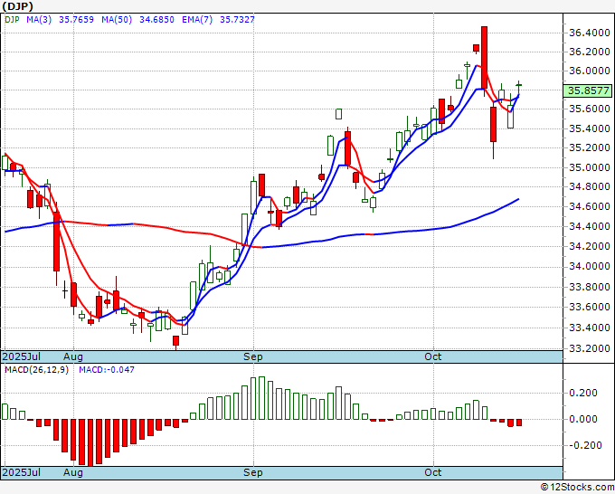Click the 34.4000 price axis label
Screen dimensions: 615x494
pos(590,226)
